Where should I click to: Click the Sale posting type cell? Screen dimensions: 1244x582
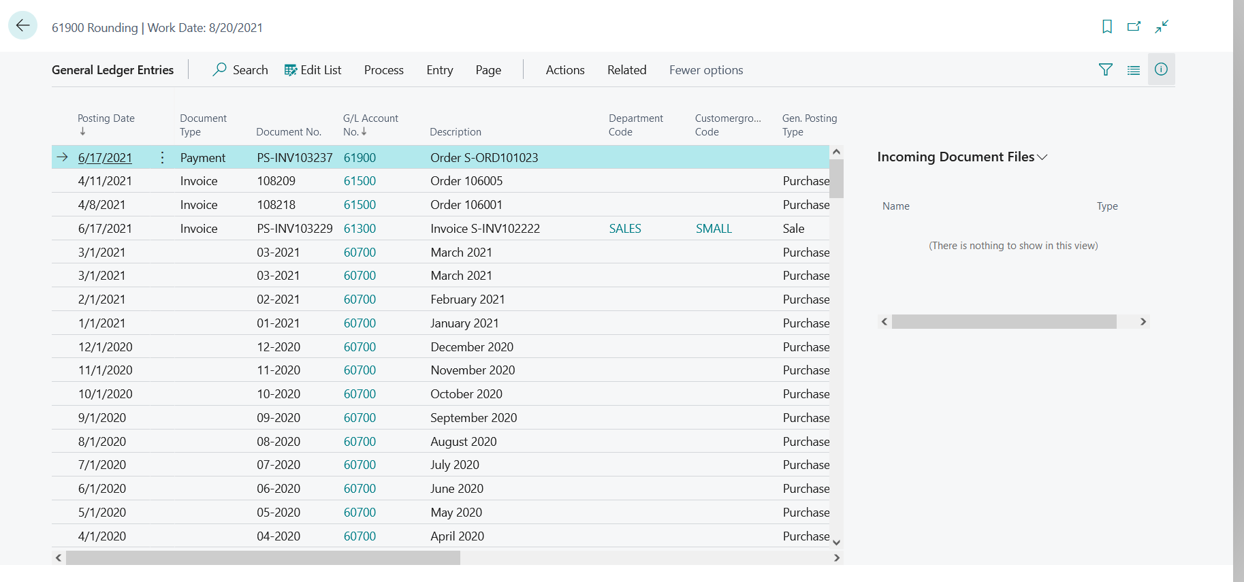(794, 229)
